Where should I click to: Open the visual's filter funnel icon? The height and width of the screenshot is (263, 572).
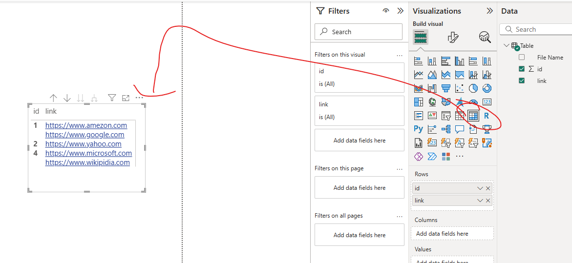[x=112, y=98]
